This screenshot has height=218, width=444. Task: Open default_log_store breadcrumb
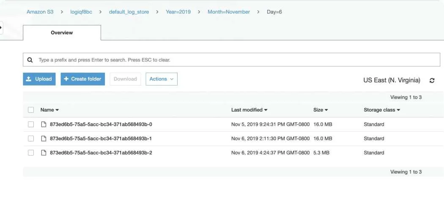129,12
